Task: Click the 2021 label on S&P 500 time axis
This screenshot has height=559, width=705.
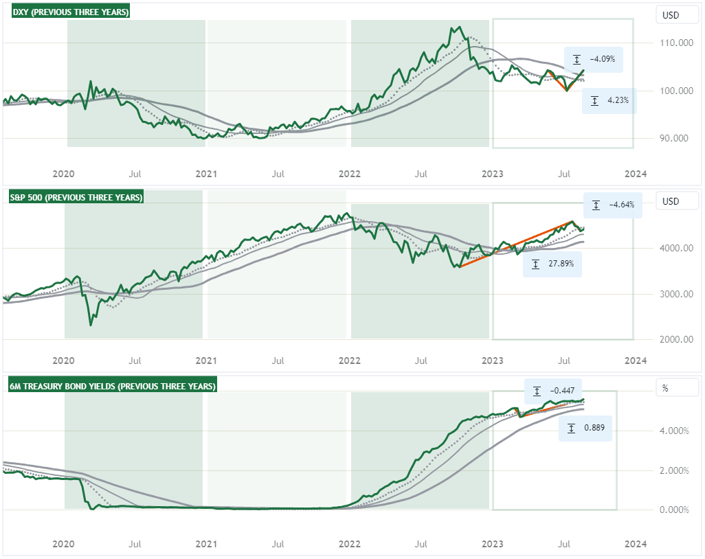Action: 206,360
